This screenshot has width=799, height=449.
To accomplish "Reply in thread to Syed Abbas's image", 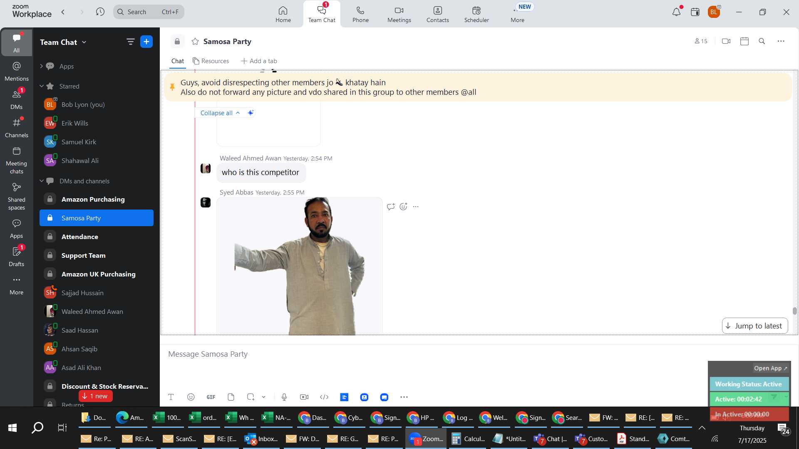I will click(391, 207).
